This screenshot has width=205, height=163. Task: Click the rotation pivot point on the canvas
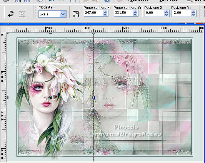[x=55, y=97]
